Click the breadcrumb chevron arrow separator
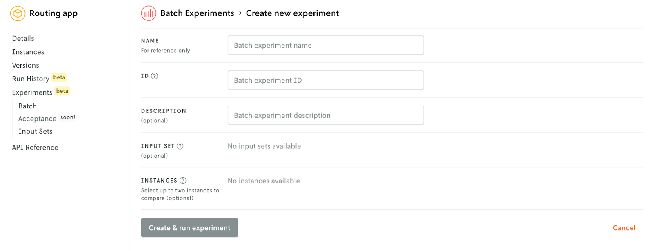Screen dimensions: 653x251 [x=240, y=13]
